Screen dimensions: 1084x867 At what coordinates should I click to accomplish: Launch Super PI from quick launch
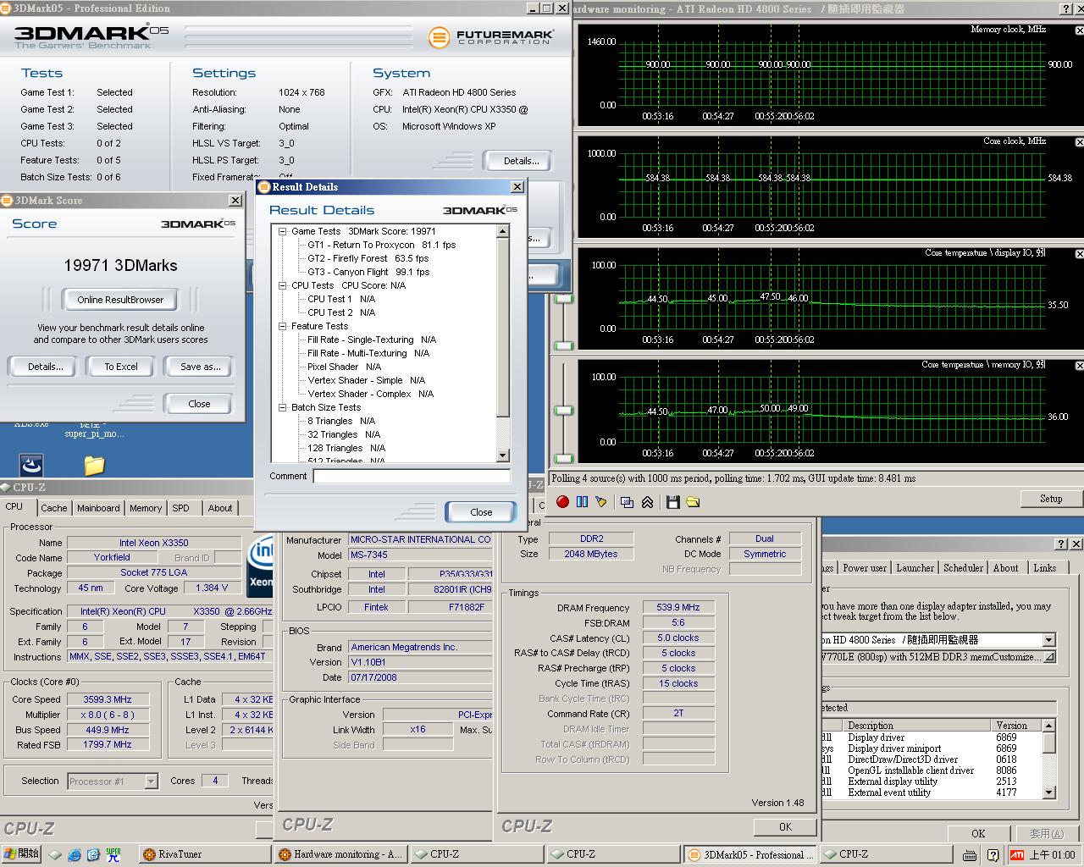point(113,854)
